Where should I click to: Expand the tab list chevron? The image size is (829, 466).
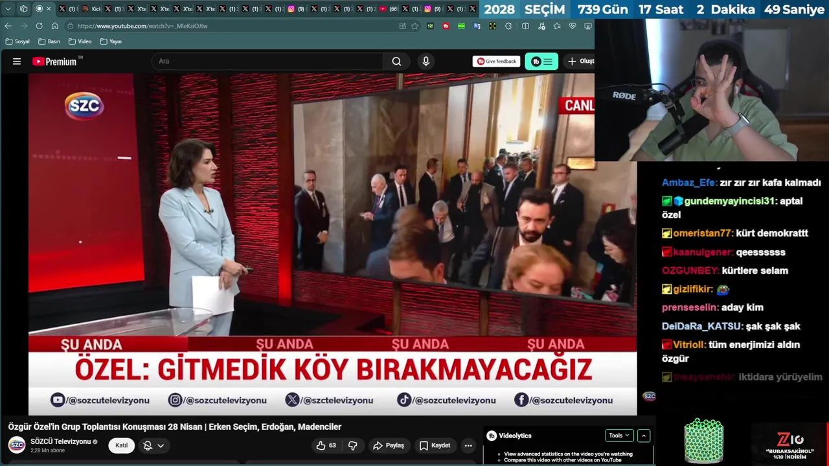(8, 9)
